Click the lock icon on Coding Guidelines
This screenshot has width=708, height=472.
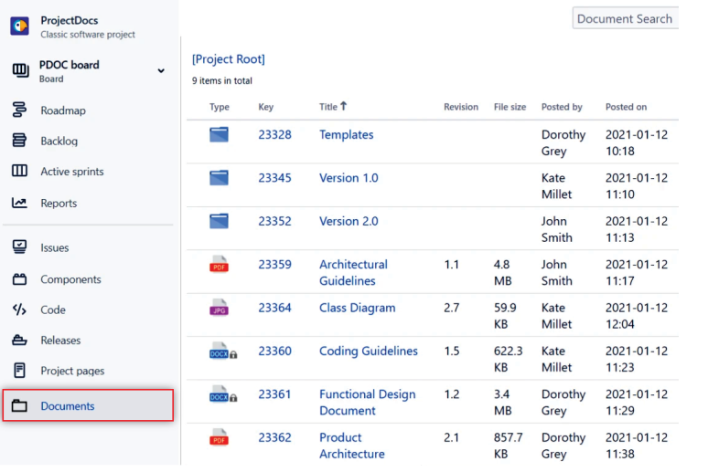(x=233, y=355)
